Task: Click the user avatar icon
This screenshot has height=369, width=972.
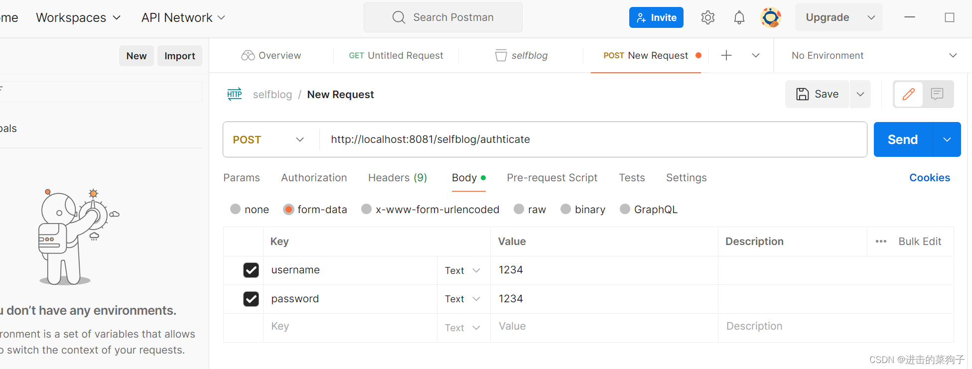Action: click(x=771, y=18)
